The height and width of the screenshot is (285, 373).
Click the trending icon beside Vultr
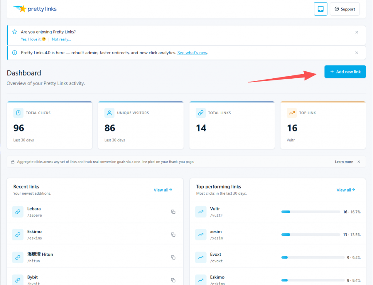point(201,212)
